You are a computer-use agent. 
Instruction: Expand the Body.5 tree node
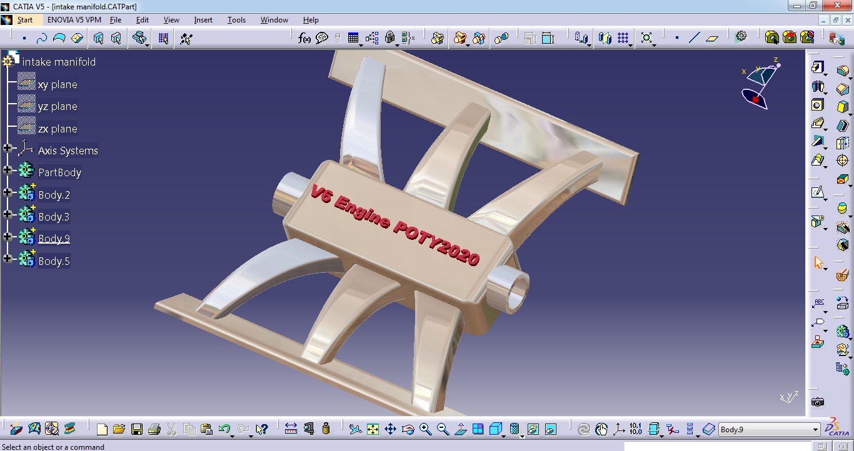[8, 258]
